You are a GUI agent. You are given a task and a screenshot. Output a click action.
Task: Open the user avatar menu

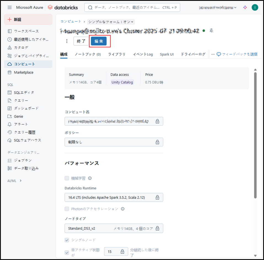[255, 7]
